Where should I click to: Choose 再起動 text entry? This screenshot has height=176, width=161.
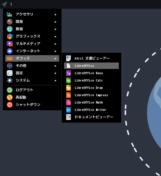pyautogui.click(x=21, y=97)
